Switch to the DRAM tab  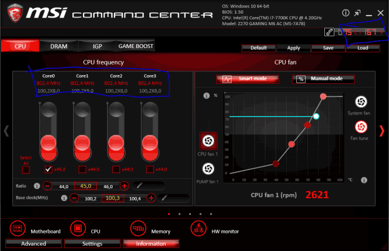tap(59, 46)
